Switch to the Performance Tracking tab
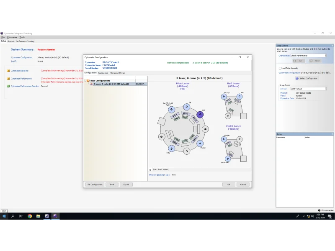This screenshot has height=251, width=335. 25,41
